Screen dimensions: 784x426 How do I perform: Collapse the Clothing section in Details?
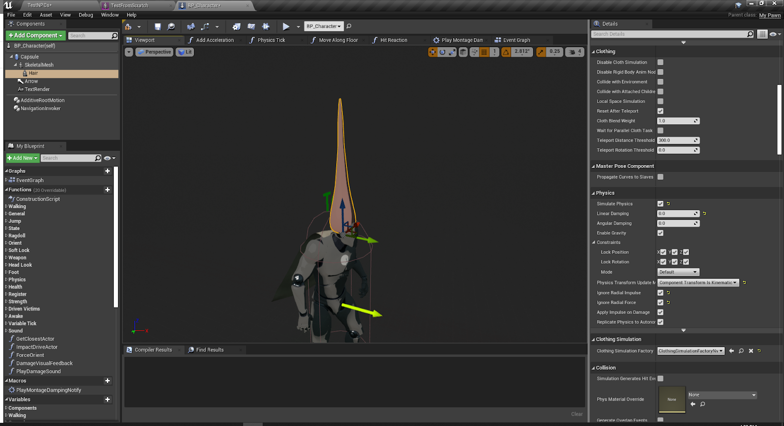593,51
